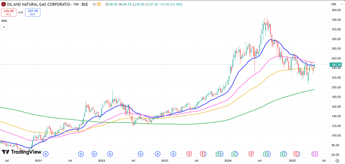Click the low value L239.00

[x=138, y=4]
